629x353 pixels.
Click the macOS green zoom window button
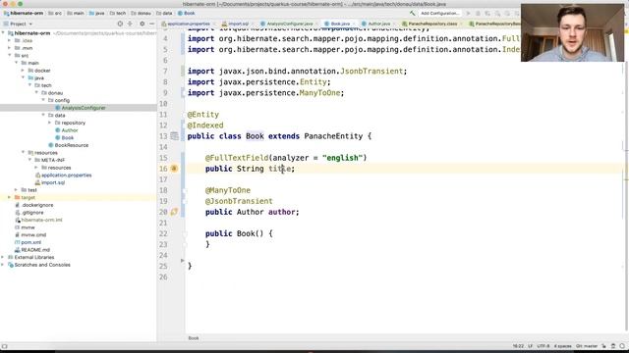[x=20, y=4]
